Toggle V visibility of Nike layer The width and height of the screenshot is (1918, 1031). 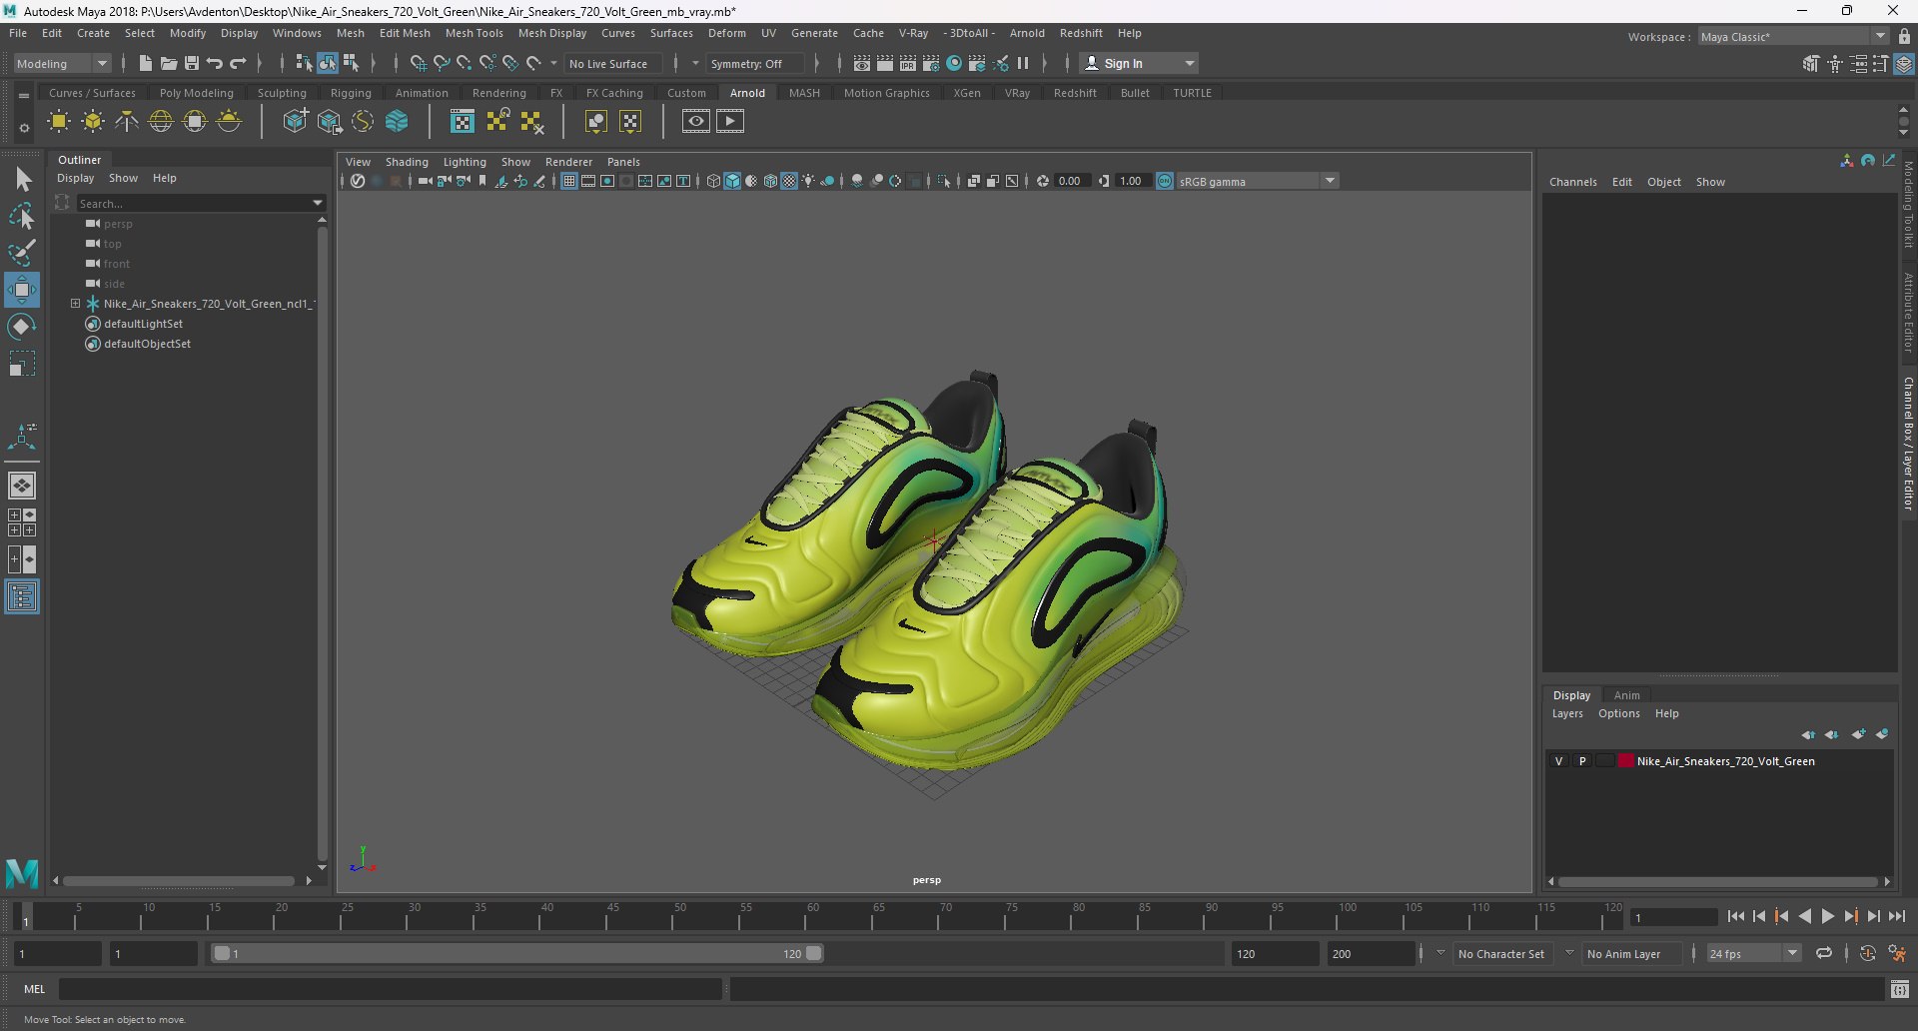(x=1558, y=761)
